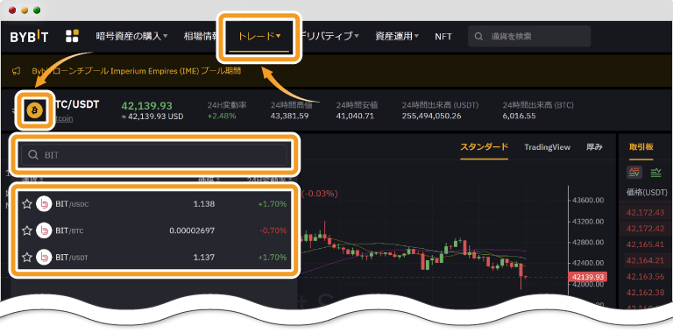The width and height of the screenshot is (673, 333).
Task: Star the BIT/USDC pair as favorite
Action: (x=27, y=204)
